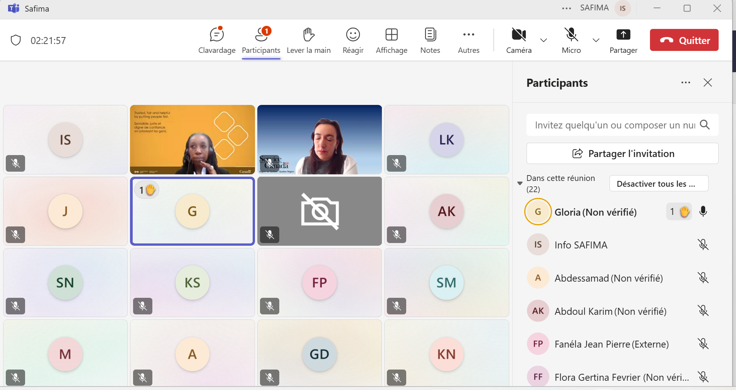Open the Affichage view options

tap(392, 41)
